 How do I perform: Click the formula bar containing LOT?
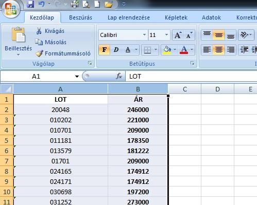191,77
